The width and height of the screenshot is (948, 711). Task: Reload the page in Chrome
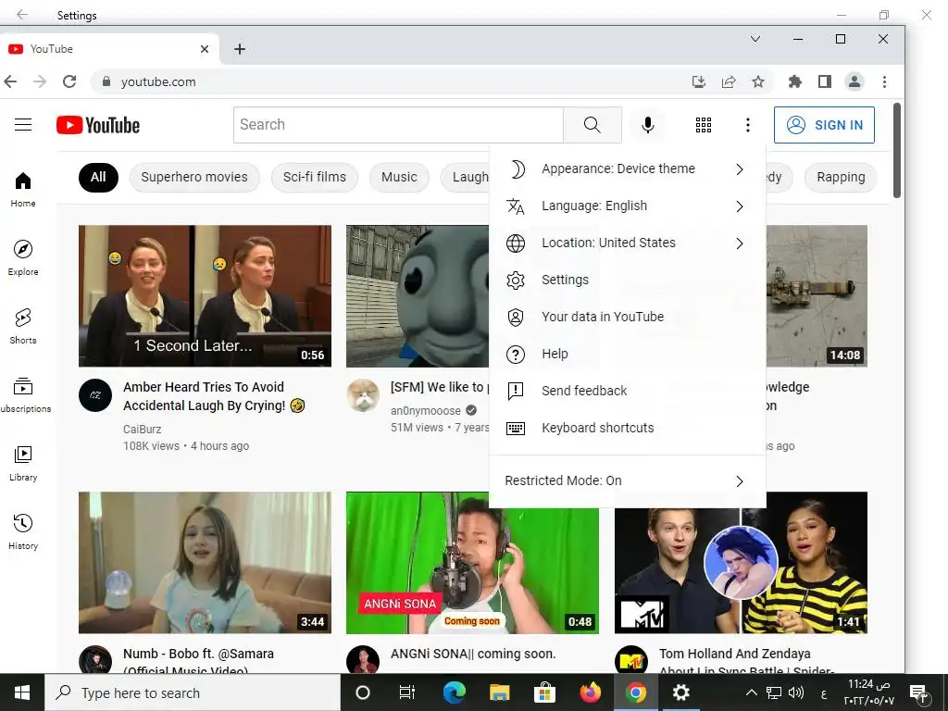coord(69,81)
